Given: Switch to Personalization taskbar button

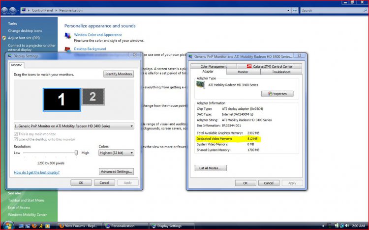Looking at the screenshot, I should point(126,226).
